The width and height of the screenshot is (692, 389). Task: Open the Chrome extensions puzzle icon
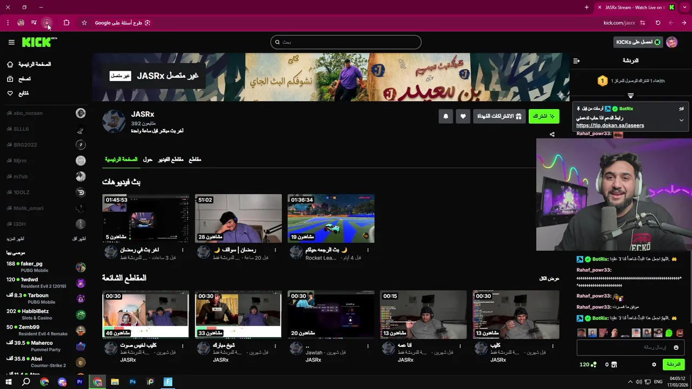coord(66,23)
